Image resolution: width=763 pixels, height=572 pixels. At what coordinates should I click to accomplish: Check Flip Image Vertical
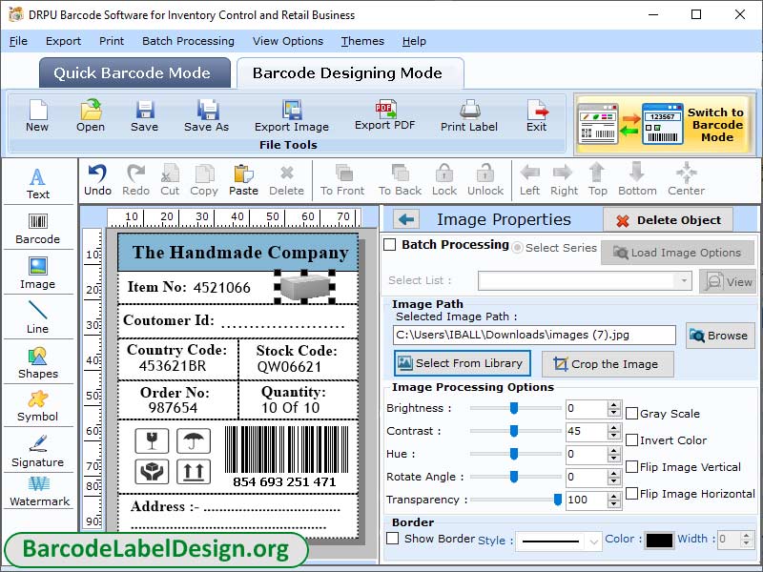pos(630,466)
